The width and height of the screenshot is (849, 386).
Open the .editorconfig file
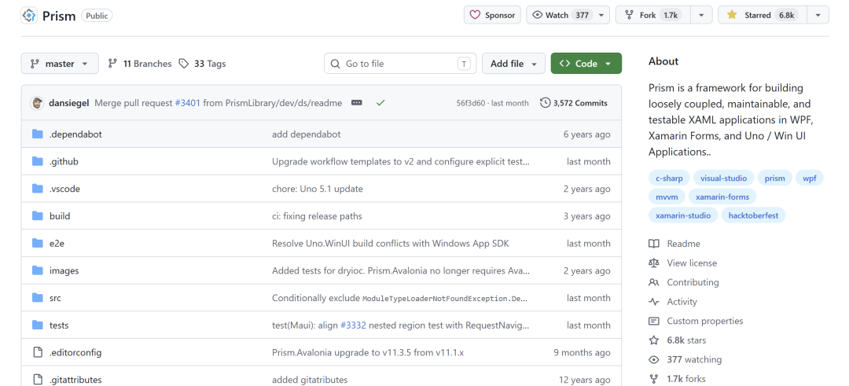point(75,352)
